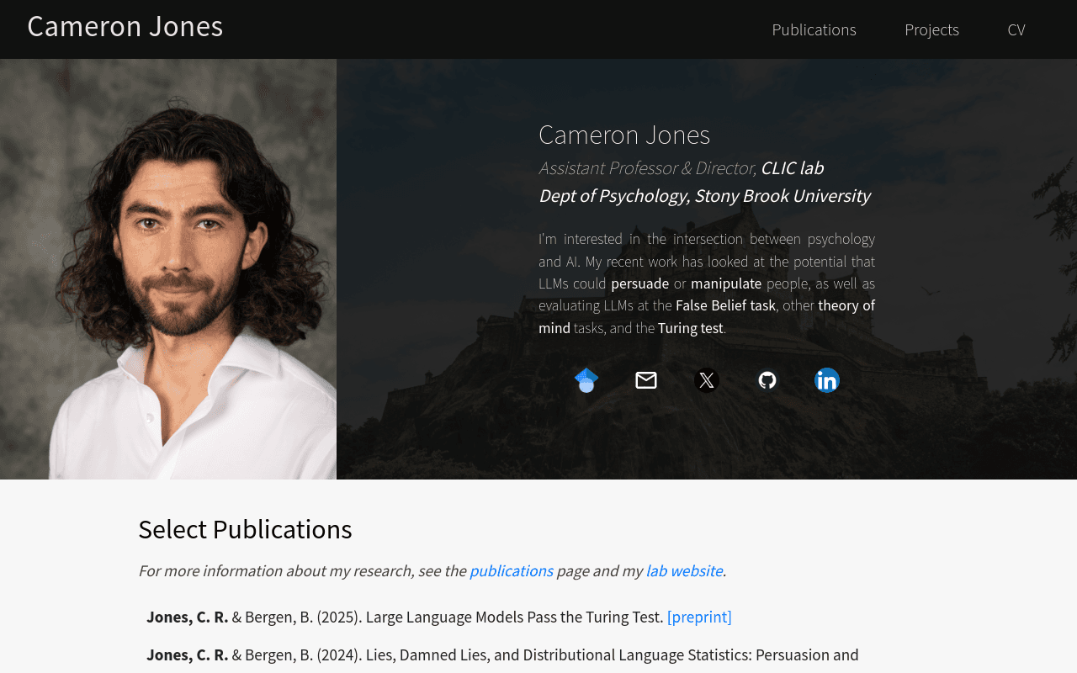Image resolution: width=1077 pixels, height=673 pixels.
Task: Click the 'Cameron Jones' heading in hero section
Action: (x=624, y=135)
